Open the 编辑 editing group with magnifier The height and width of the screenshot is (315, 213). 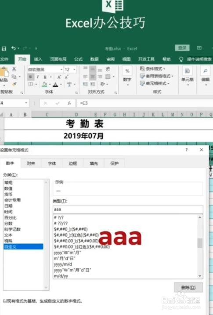point(206,77)
